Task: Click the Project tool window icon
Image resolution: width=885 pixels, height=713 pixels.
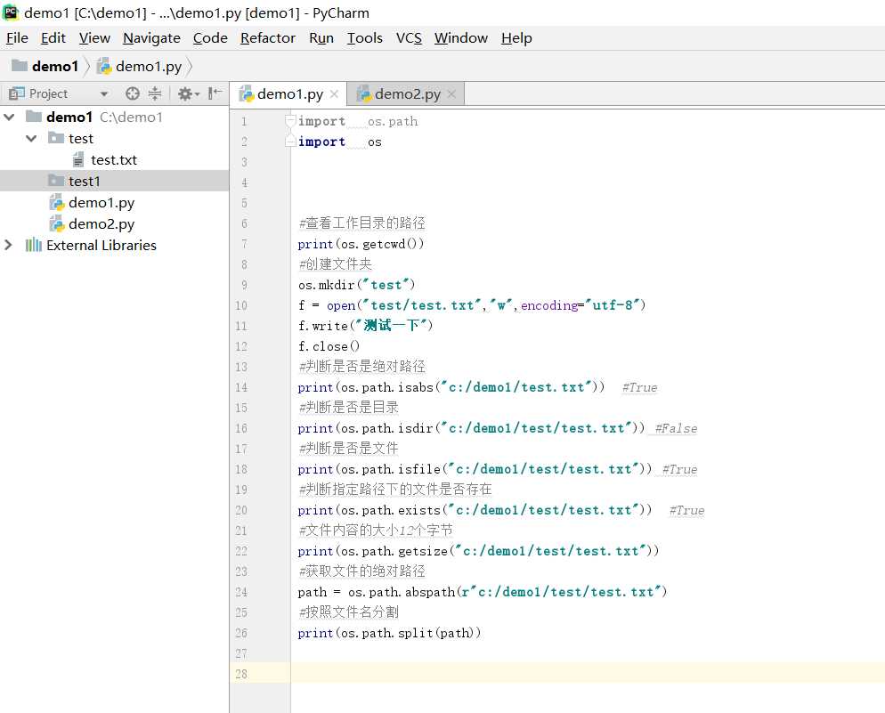Action: click(17, 93)
